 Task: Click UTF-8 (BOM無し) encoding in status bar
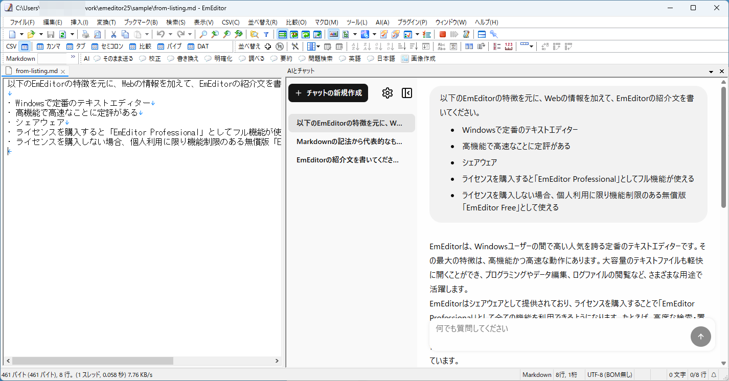[x=609, y=375]
